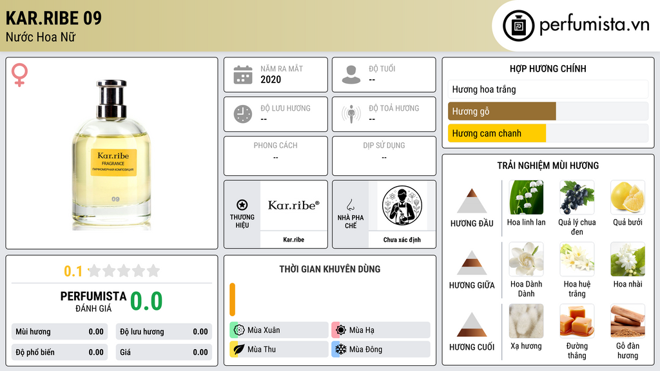
Task: Open the Quả bưởi note image
Action: click(628, 197)
